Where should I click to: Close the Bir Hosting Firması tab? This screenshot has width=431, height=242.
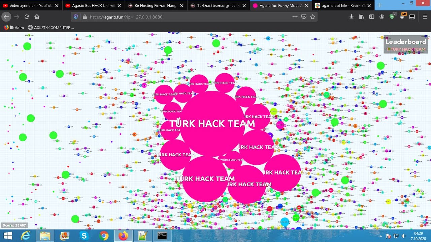[182, 6]
